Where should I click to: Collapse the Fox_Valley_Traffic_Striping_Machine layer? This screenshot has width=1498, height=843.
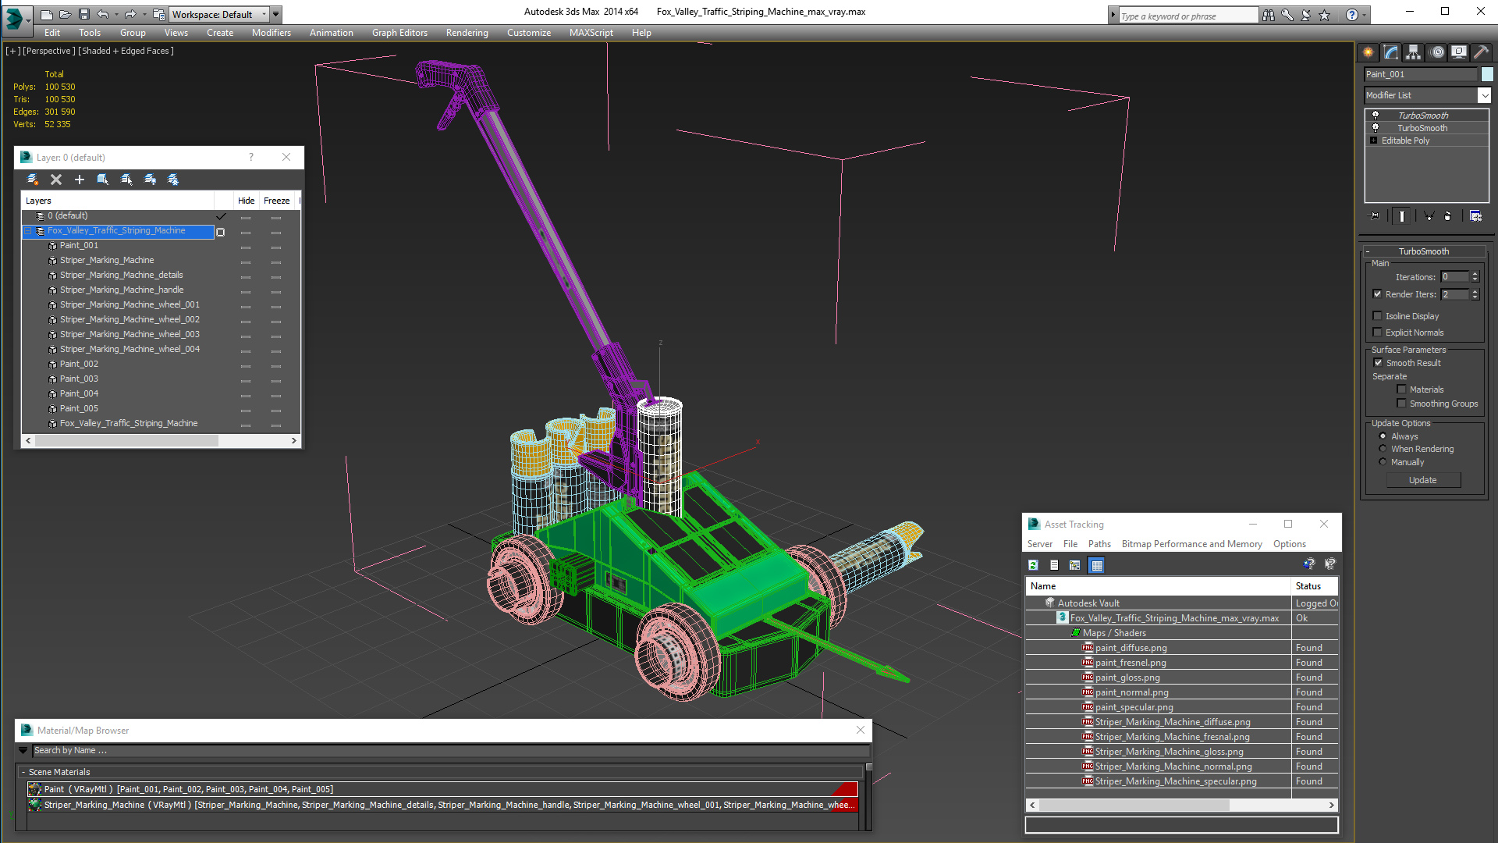coord(28,231)
